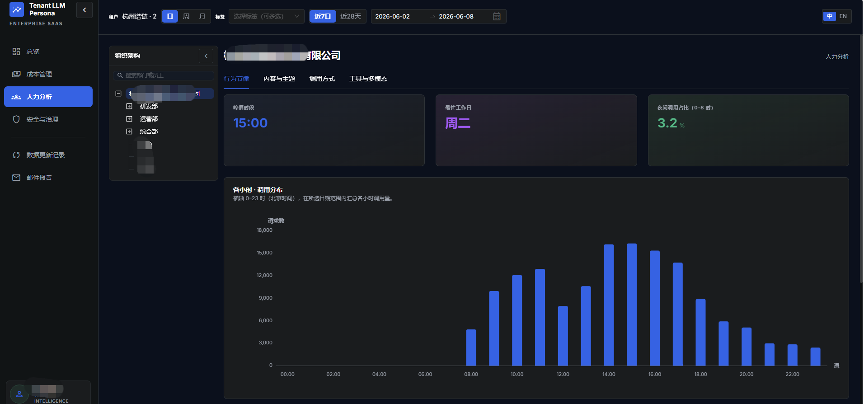Select the 近28天 range
This screenshot has width=864, height=404.
(x=351, y=16)
